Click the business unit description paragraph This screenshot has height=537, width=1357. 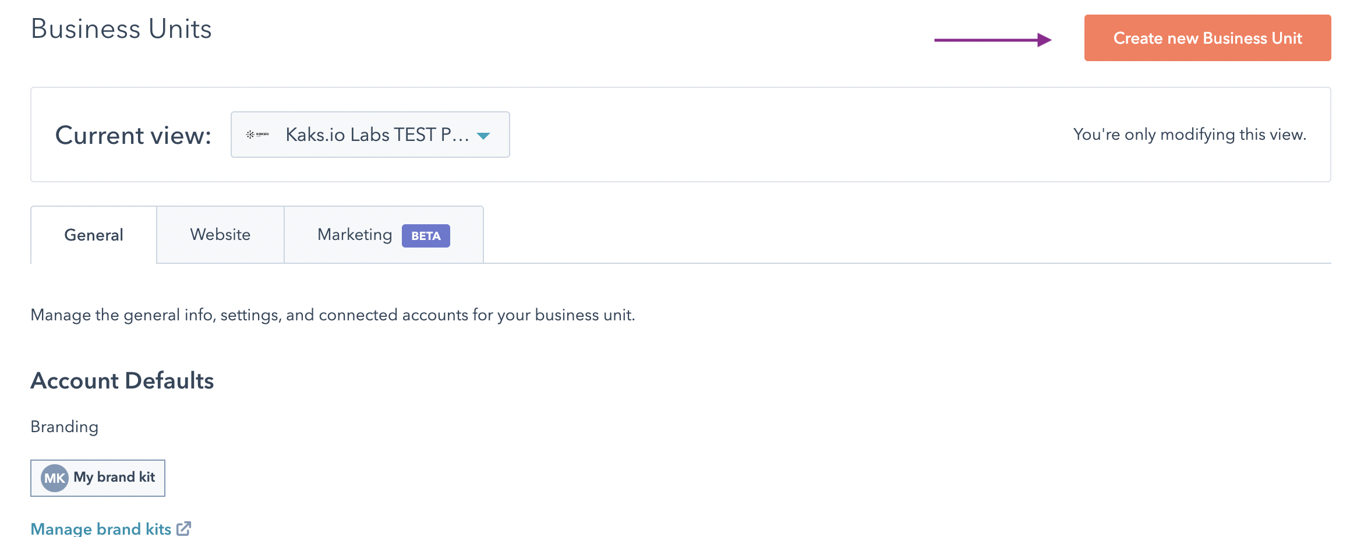click(333, 315)
